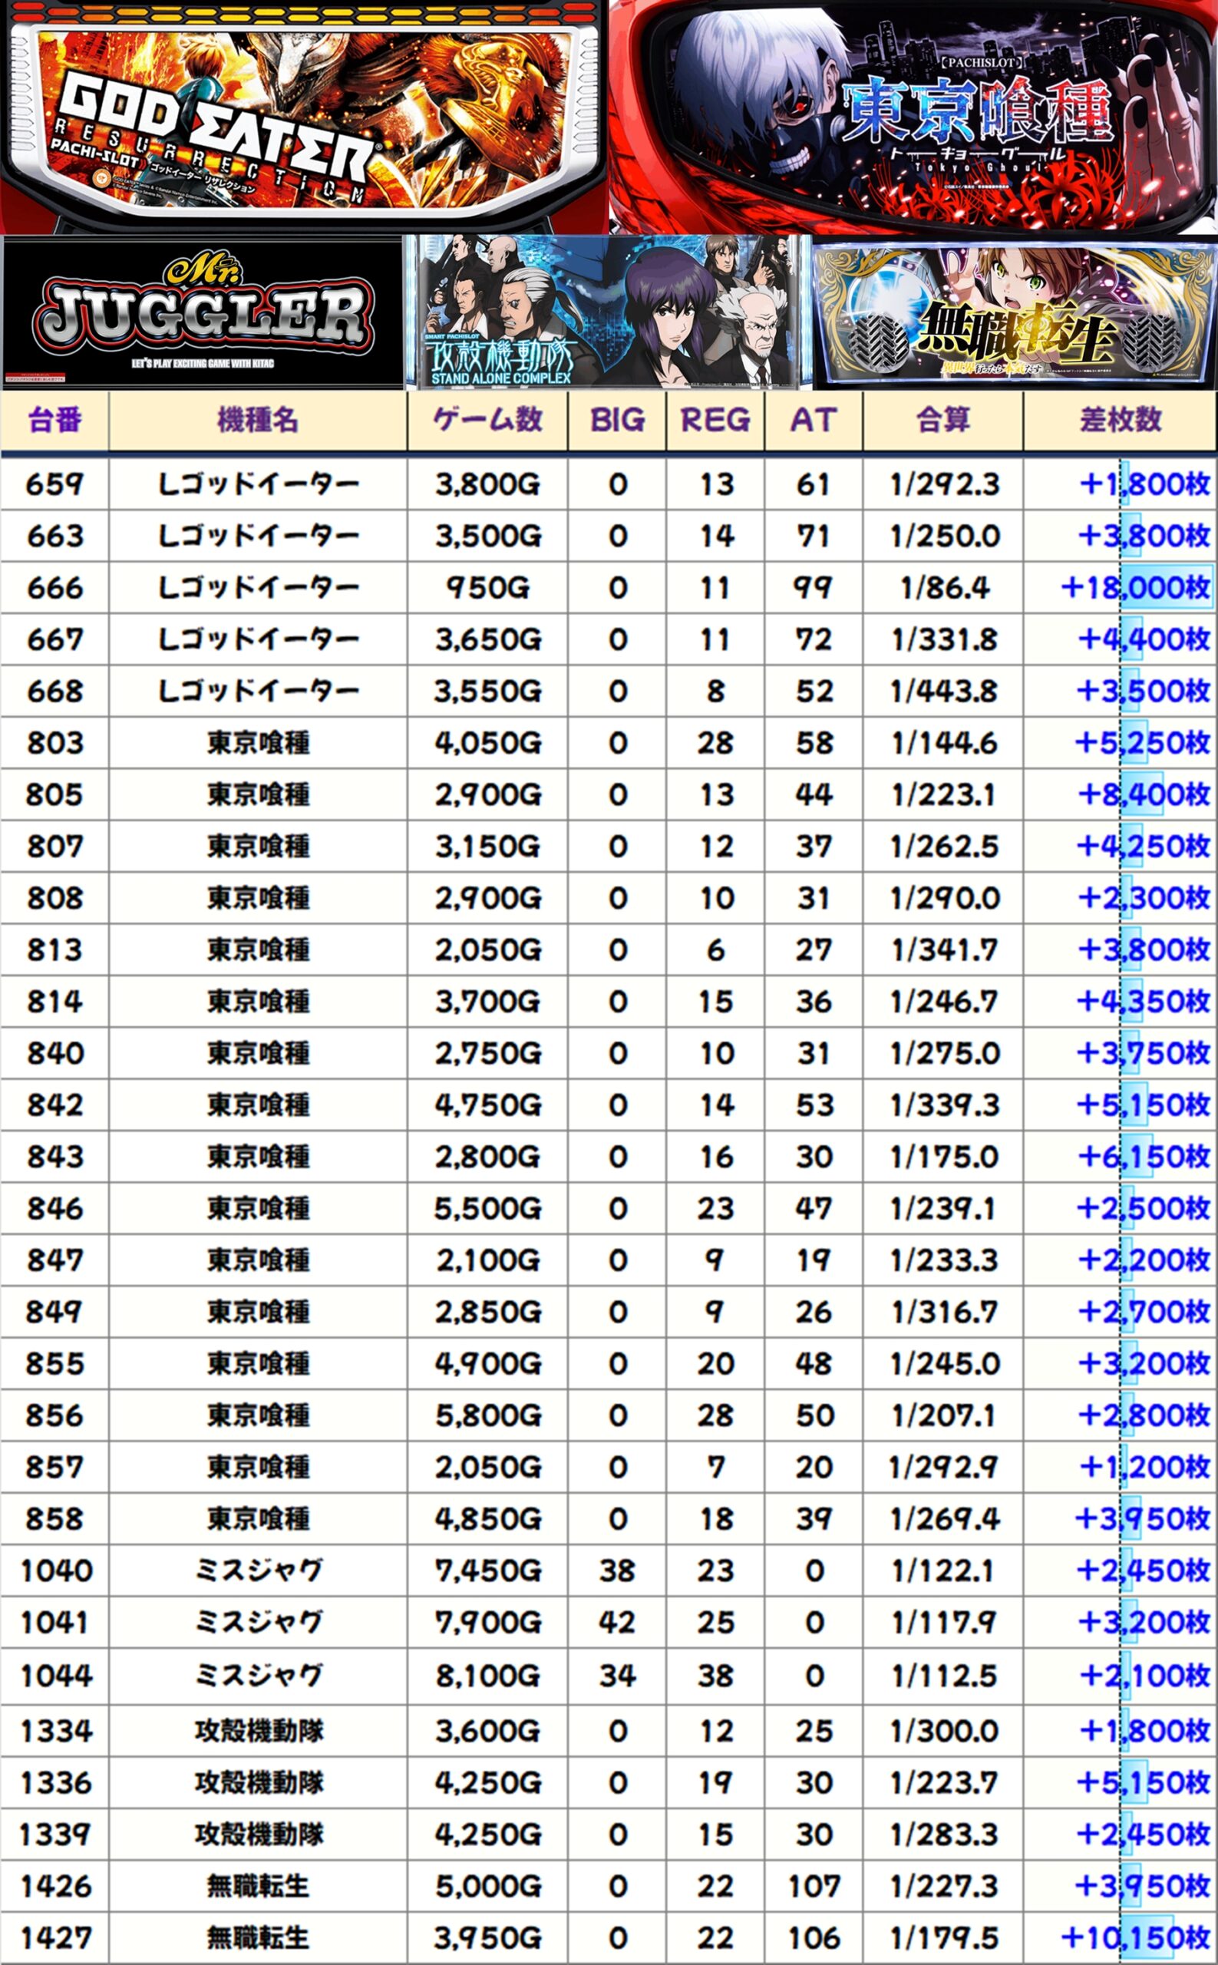Select the 差枚数 column header
Image resolution: width=1218 pixels, height=1965 pixels.
coord(1121,421)
